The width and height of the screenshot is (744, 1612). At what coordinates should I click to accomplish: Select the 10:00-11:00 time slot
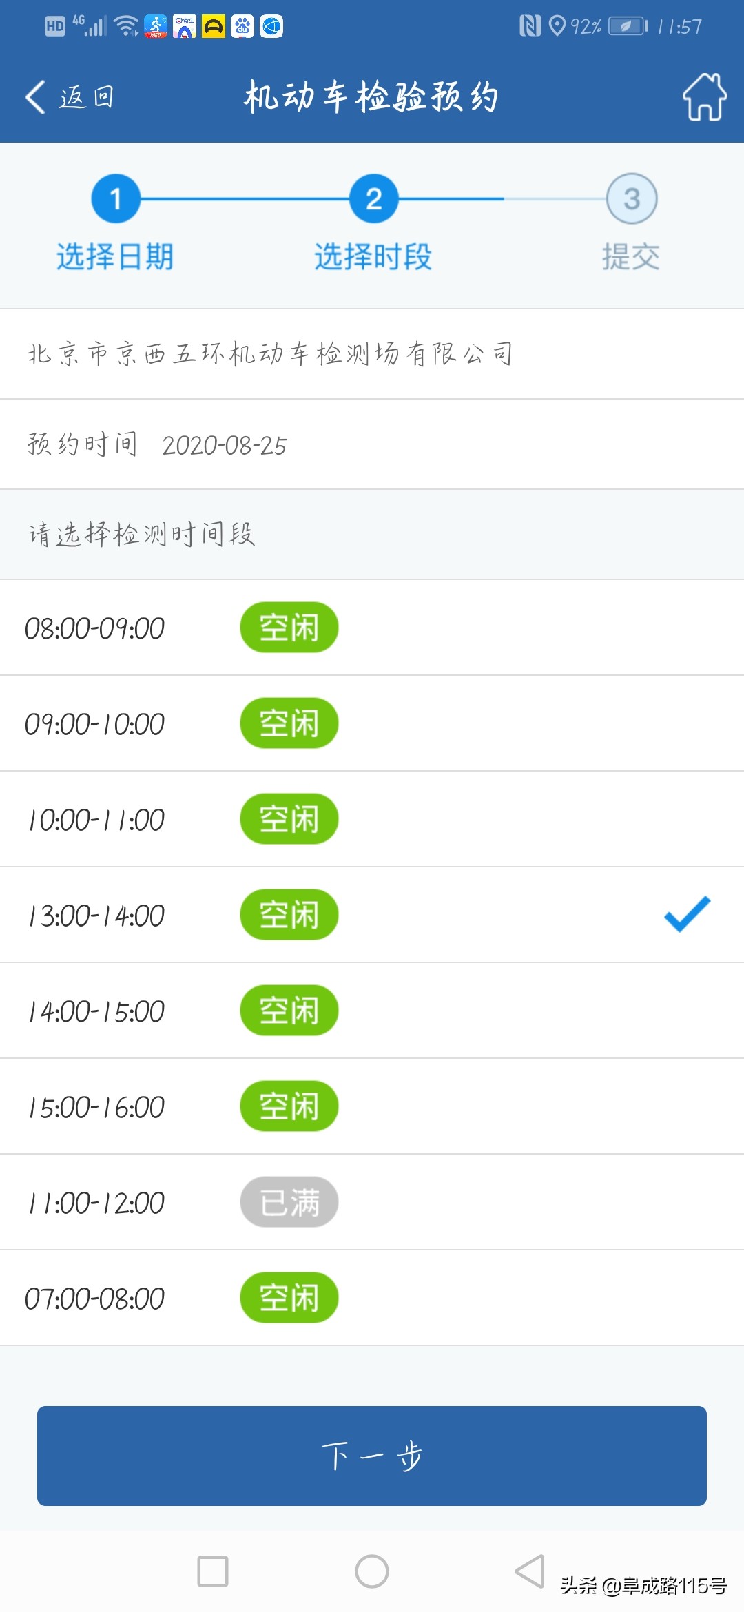click(x=372, y=819)
